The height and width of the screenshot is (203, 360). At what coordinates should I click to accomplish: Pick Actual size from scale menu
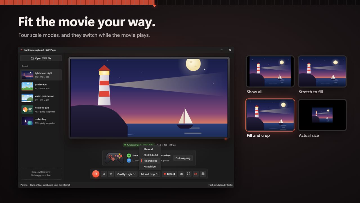pyautogui.click(x=150, y=167)
